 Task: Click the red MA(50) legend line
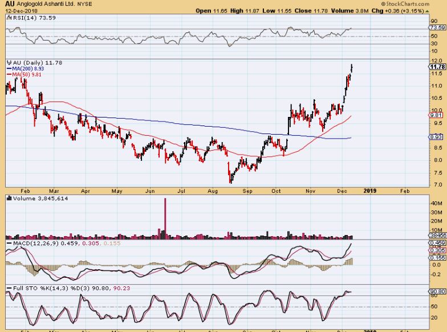pos(9,74)
